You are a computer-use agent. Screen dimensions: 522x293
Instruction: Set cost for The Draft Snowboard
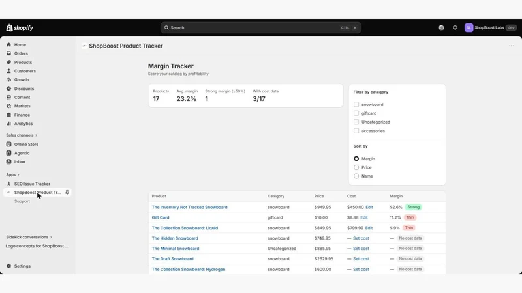[361, 258]
